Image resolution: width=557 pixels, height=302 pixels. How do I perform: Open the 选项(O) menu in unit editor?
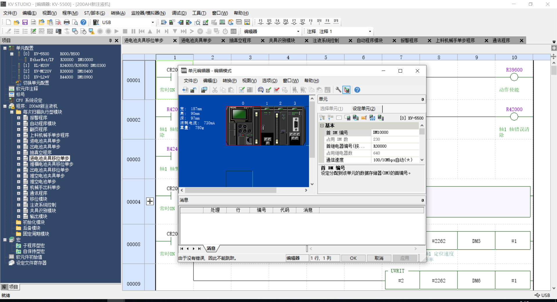pyautogui.click(x=270, y=81)
